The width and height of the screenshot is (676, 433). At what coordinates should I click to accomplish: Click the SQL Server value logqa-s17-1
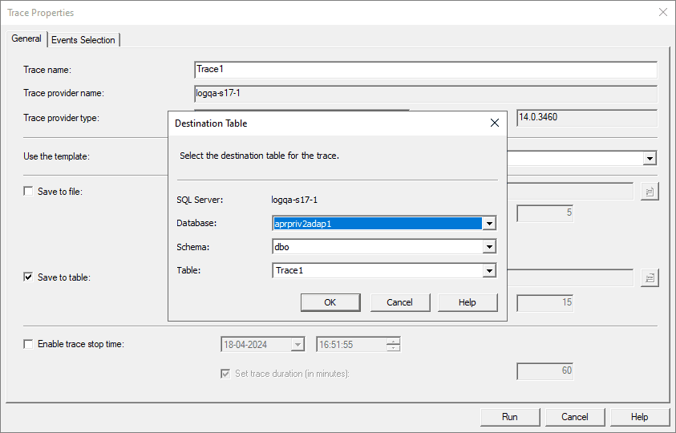pyautogui.click(x=294, y=200)
